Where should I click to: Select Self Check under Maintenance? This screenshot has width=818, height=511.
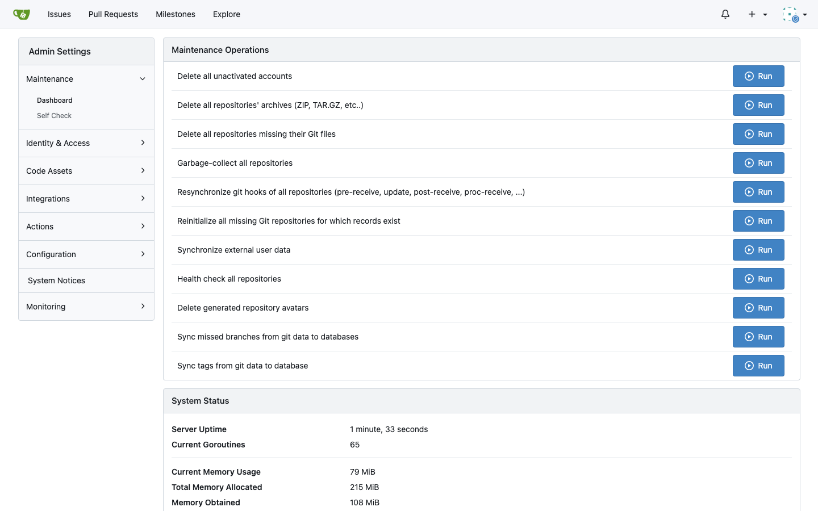coord(54,116)
